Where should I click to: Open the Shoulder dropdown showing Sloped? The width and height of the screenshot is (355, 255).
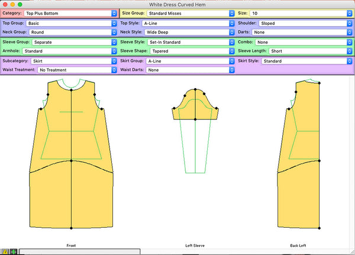(306, 23)
